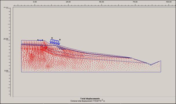Click the 0.00 mark on vertical ruler

click(6, 71)
